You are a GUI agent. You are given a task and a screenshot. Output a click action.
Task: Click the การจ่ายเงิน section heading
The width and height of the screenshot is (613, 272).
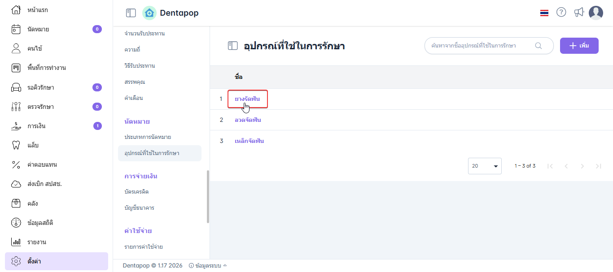coord(141,176)
